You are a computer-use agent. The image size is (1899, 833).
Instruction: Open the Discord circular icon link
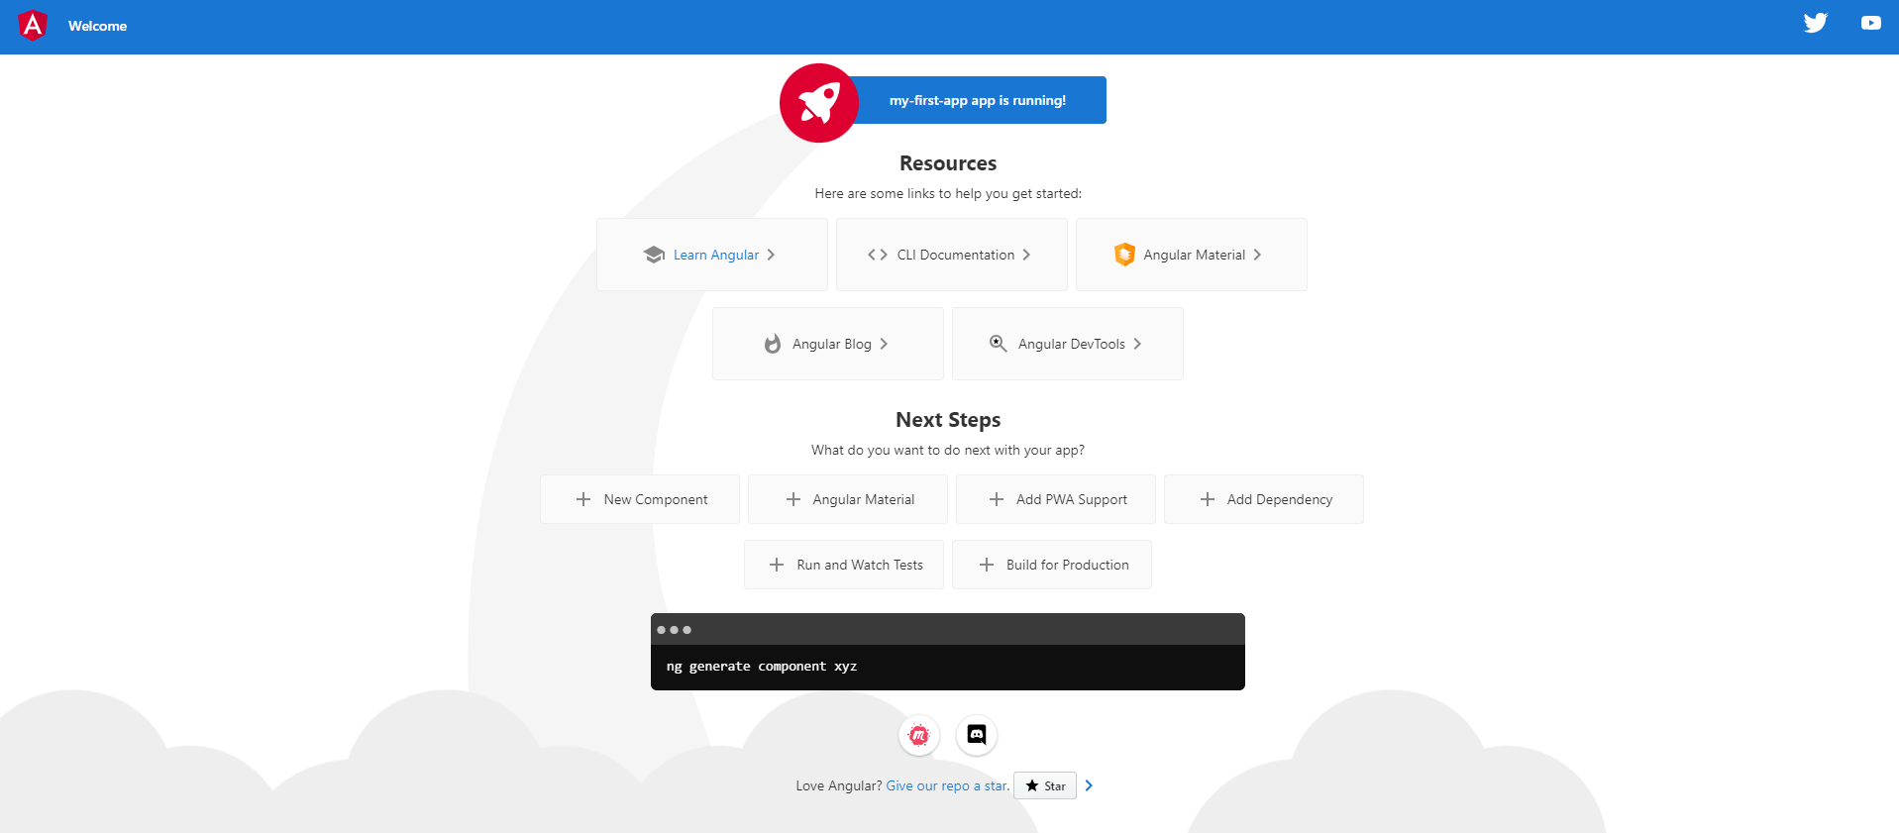977,735
